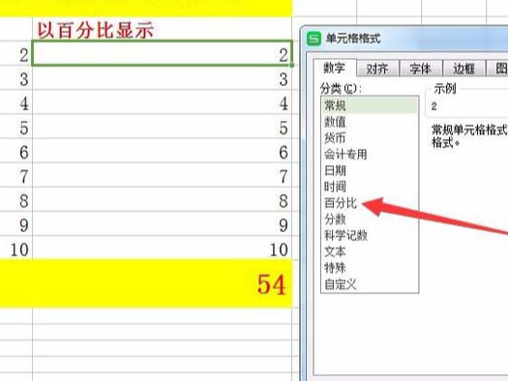Select 时间 category
The height and width of the screenshot is (381, 508).
(370, 187)
